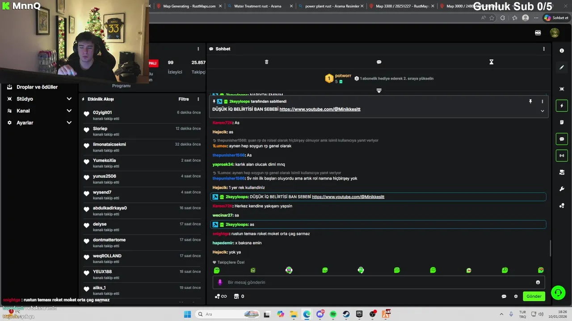Click the Copilot 'Sohbet et' button

(556, 18)
